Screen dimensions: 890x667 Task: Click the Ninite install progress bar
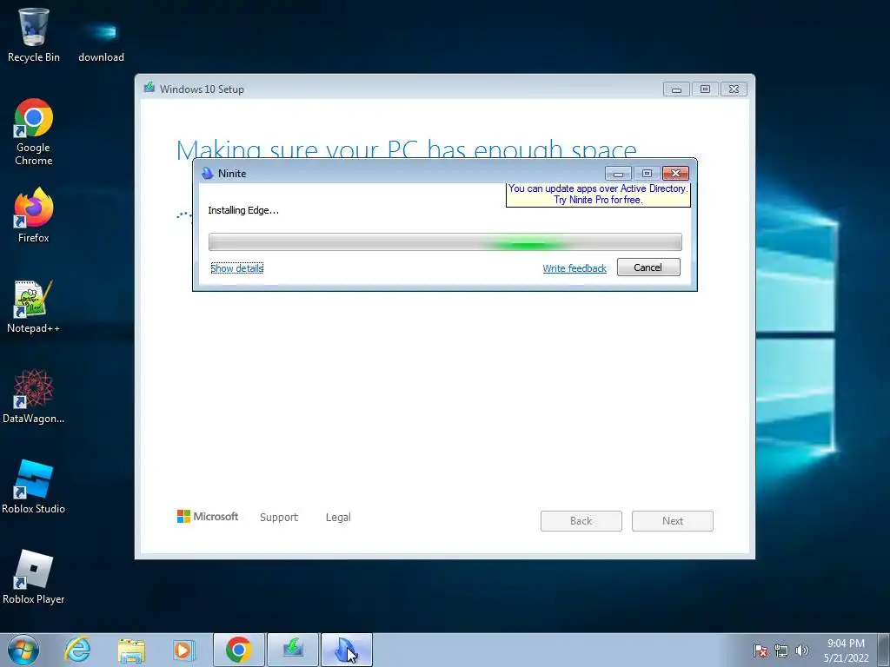click(445, 242)
